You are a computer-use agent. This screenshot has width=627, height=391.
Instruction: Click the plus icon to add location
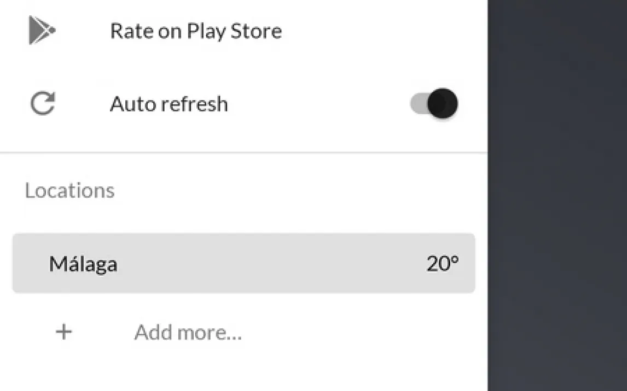(64, 331)
